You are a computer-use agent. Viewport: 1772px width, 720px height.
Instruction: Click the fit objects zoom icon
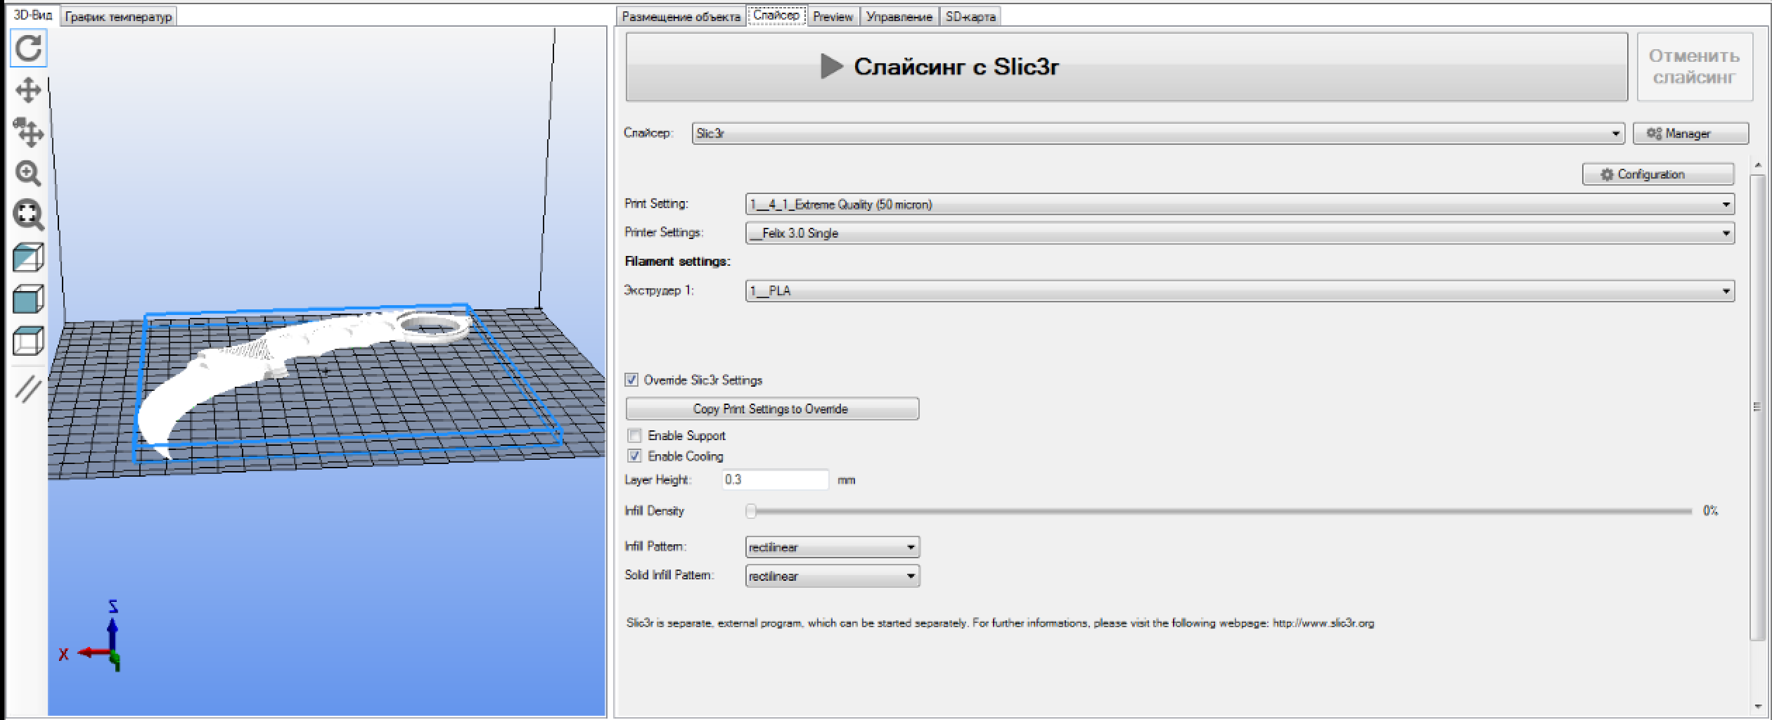tap(28, 214)
